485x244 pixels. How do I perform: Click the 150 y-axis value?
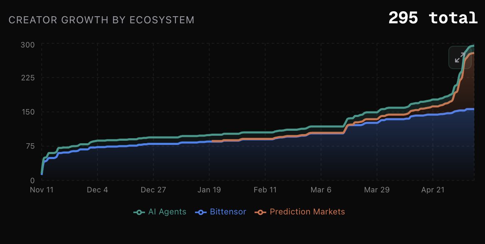[27, 112]
